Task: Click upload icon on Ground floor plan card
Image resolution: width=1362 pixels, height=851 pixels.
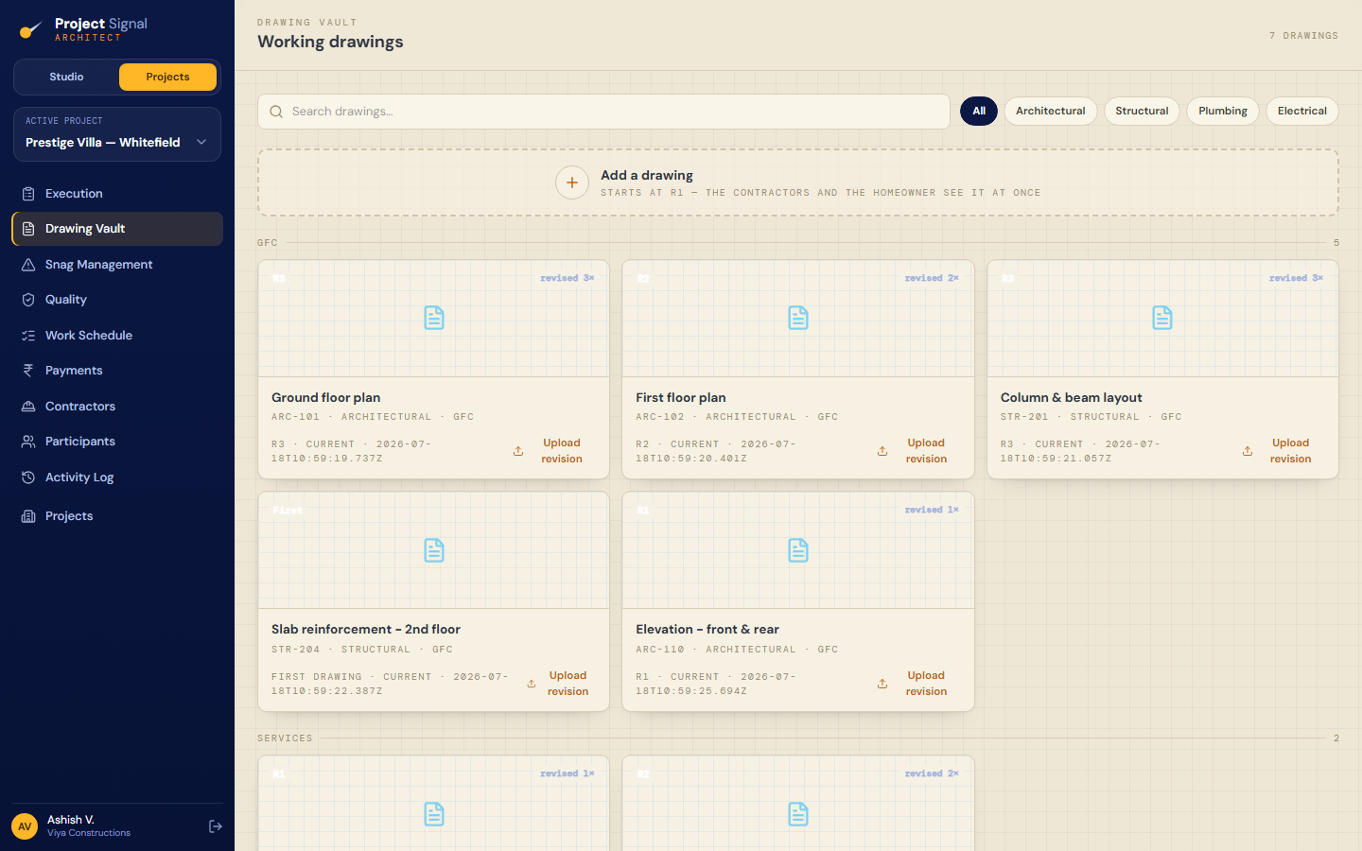Action: pos(518,451)
